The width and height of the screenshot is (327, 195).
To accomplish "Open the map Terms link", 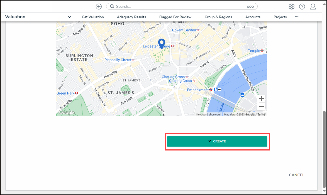I will 261,115.
